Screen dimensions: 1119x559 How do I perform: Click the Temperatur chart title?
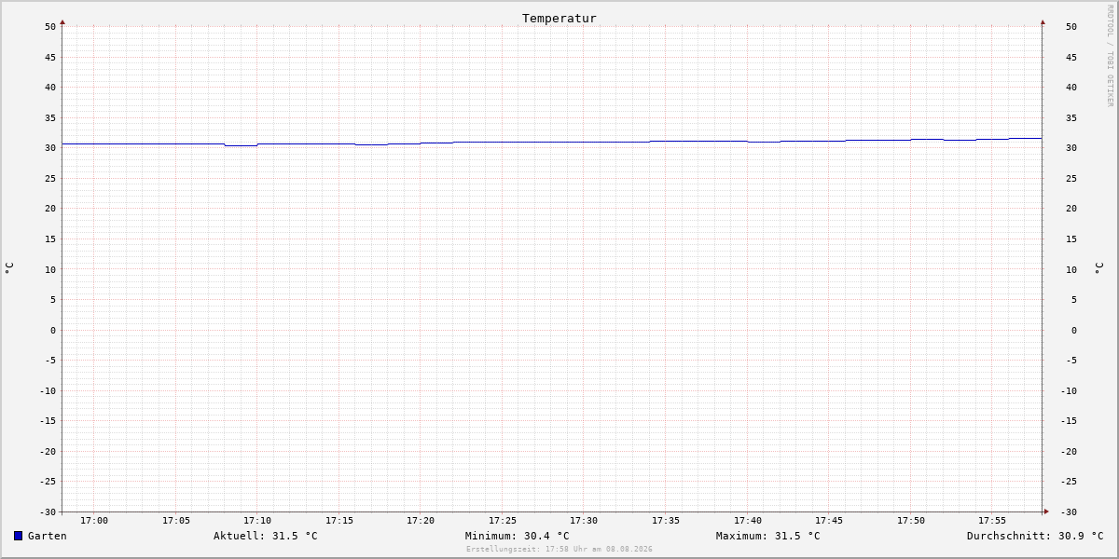click(x=559, y=18)
